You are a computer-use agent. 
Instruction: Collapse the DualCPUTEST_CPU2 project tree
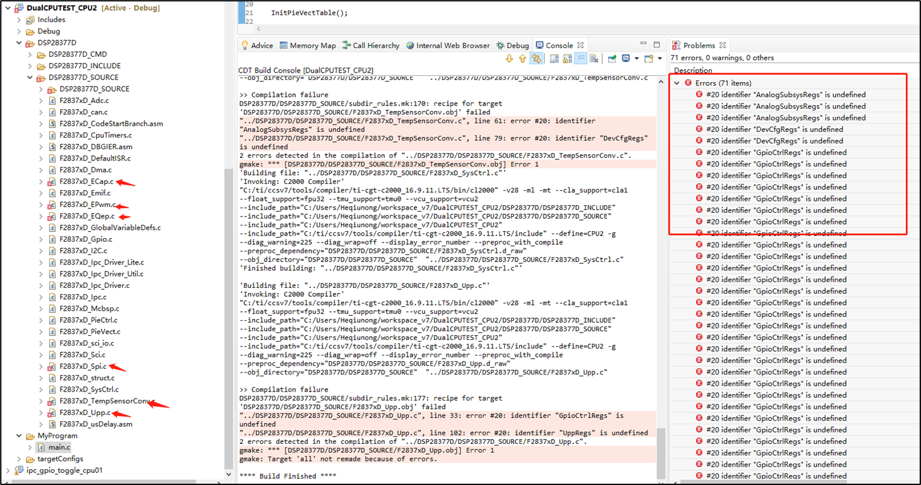(x=8, y=8)
